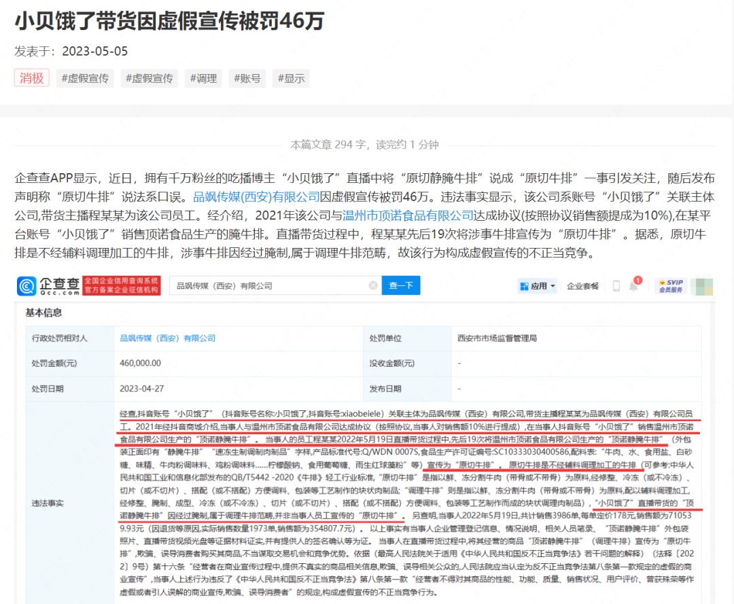Focus the search field containing 品飒传媒（西安）有限公司
The height and width of the screenshot is (604, 734).
276,285
